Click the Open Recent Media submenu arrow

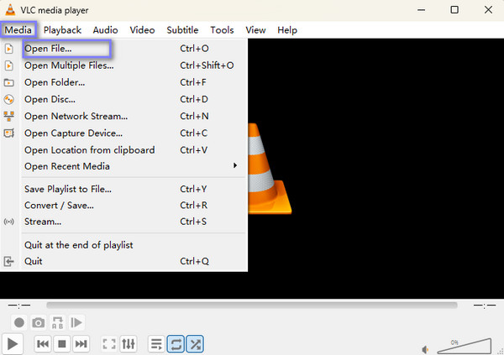click(x=235, y=165)
